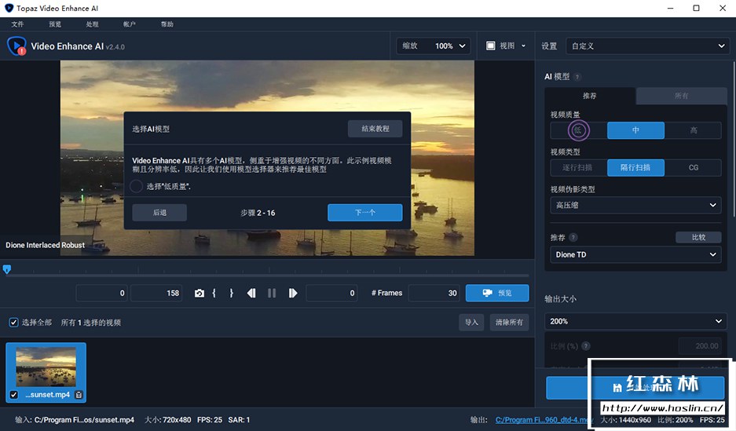The height and width of the screenshot is (431, 736).
Task: Open the 文件 menu
Action: pos(17,24)
